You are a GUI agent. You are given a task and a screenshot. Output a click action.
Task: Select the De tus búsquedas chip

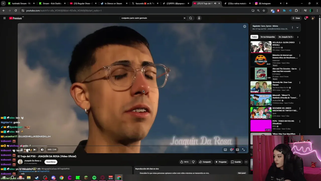(x=268, y=37)
